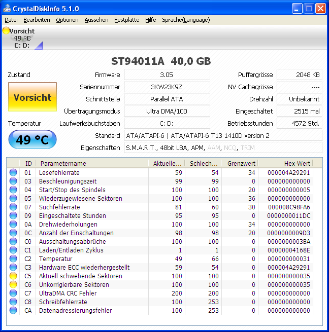Click status icon for Start/Stop des Spindels
This screenshot has height=332, width=329.
(x=13, y=190)
